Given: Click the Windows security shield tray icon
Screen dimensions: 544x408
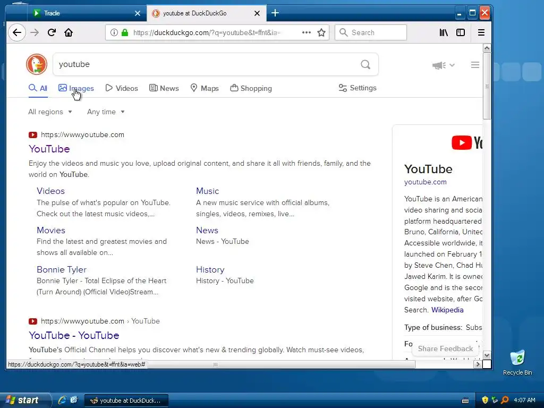Looking at the screenshot, I should (485, 400).
